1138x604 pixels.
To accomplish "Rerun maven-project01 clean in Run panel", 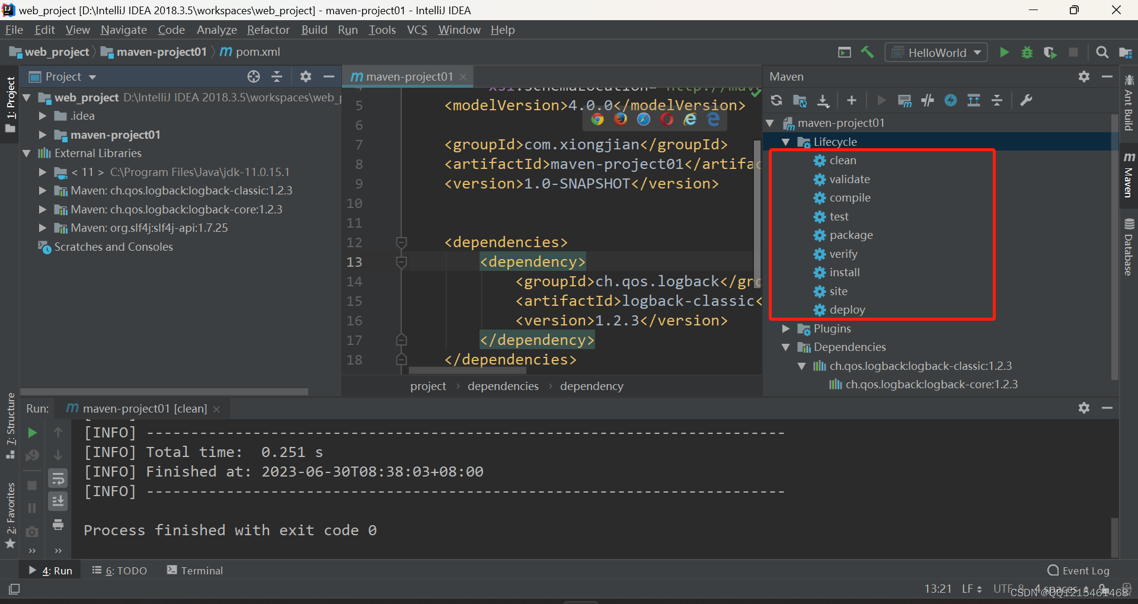I will 33,433.
